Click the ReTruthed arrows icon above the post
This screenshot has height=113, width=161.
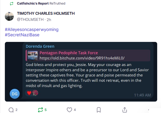(x=11, y=4)
